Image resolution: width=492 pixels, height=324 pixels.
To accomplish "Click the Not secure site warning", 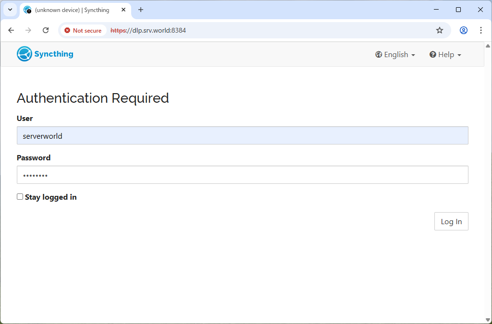I will coord(83,30).
